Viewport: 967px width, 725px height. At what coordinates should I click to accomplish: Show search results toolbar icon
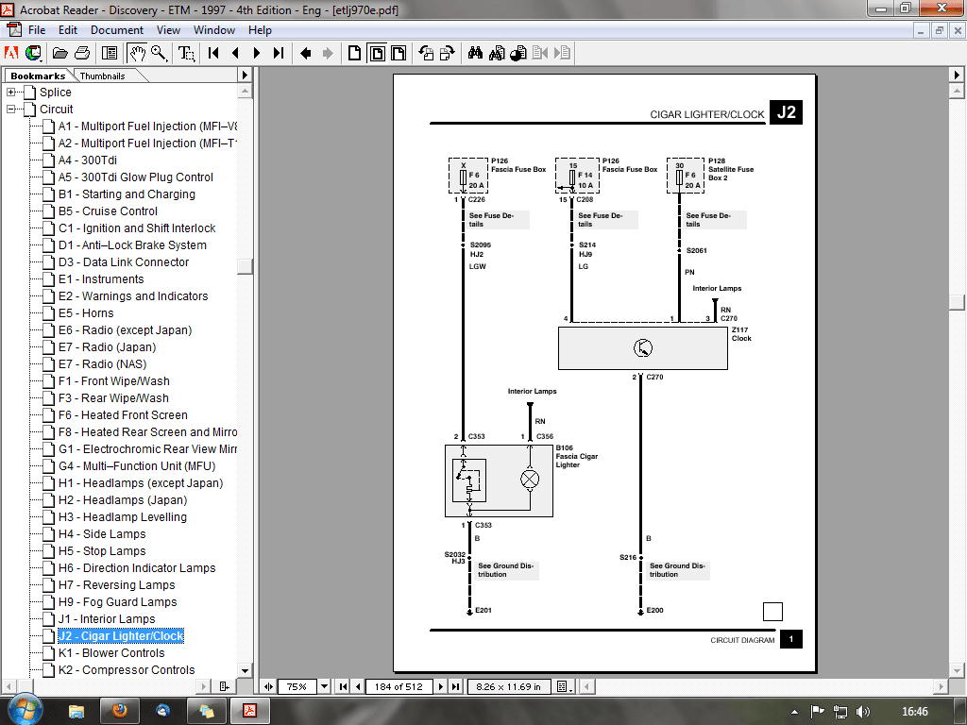pos(518,54)
